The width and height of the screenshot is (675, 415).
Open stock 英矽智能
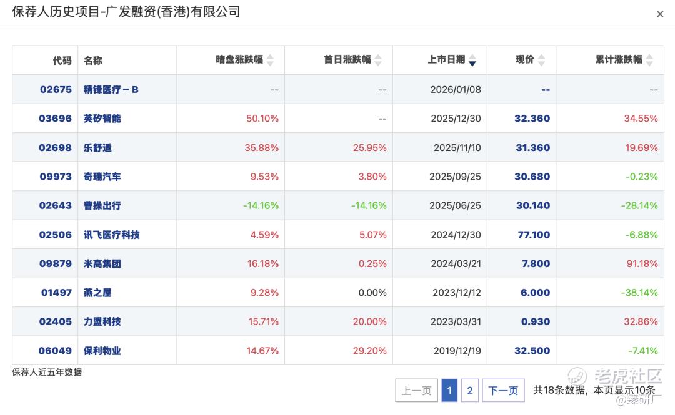[102, 119]
